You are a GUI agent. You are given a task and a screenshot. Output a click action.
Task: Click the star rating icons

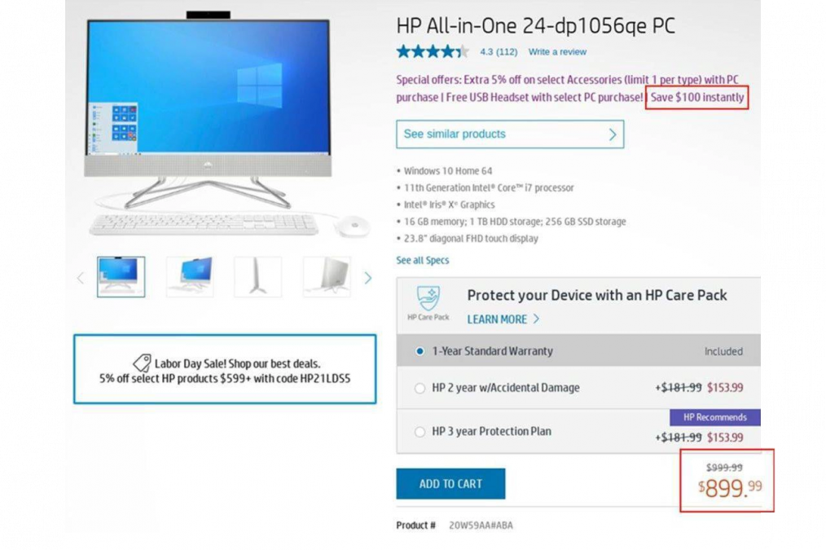point(433,51)
